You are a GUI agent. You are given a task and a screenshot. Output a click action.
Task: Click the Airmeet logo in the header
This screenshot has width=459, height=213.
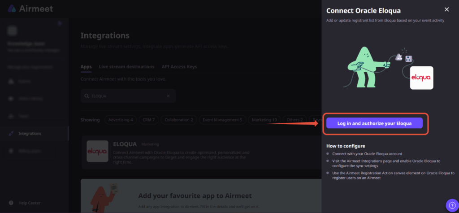30,9
